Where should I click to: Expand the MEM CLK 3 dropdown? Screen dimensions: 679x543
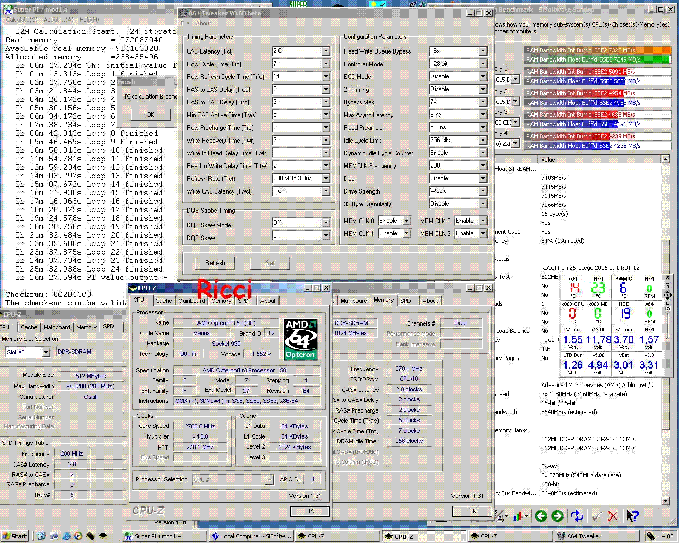(x=483, y=233)
